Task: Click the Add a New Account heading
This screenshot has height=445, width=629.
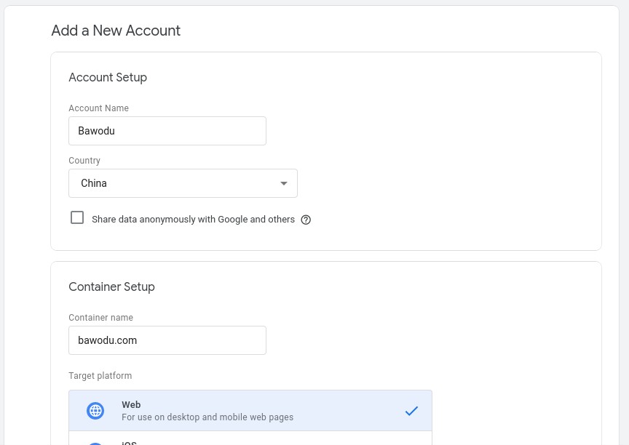Action: click(116, 31)
